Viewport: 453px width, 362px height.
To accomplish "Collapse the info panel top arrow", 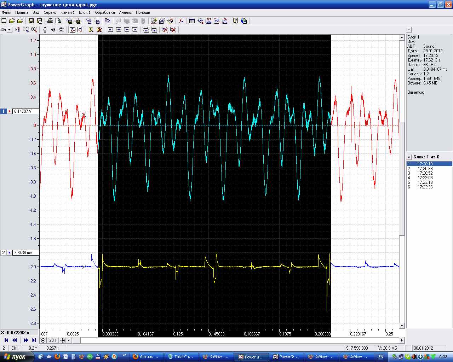I will [409, 30].
